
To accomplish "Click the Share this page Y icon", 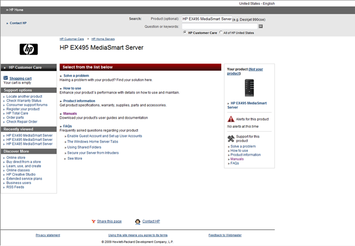I will pyautogui.click(x=93, y=221).
